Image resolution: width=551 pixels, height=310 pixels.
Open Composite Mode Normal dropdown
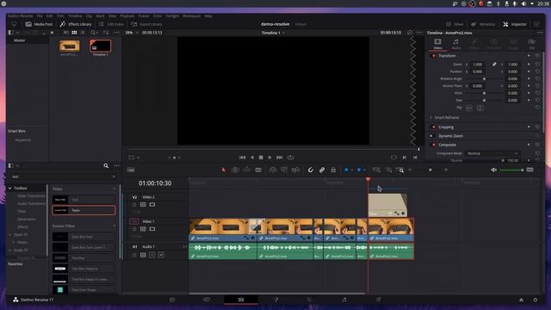click(x=492, y=153)
